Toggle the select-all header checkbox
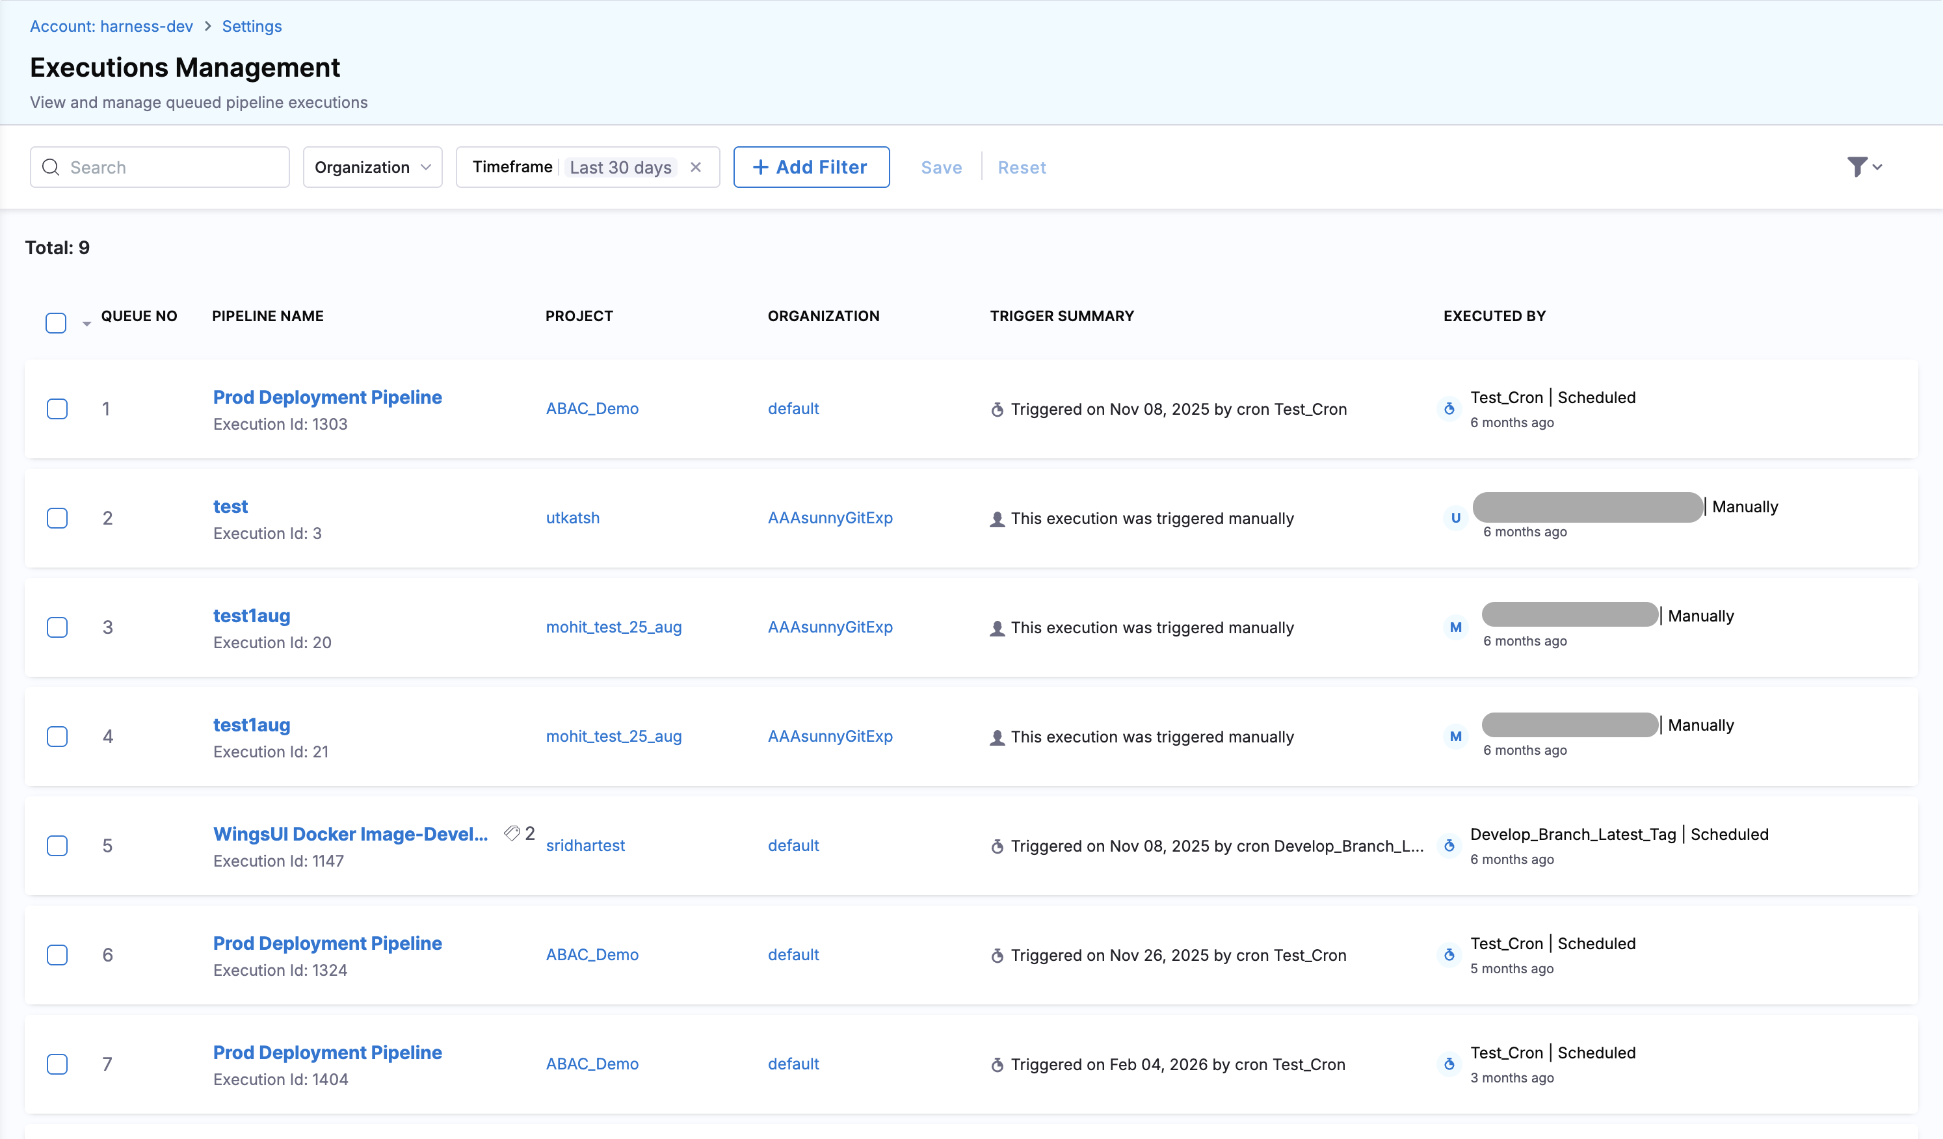 point(57,322)
